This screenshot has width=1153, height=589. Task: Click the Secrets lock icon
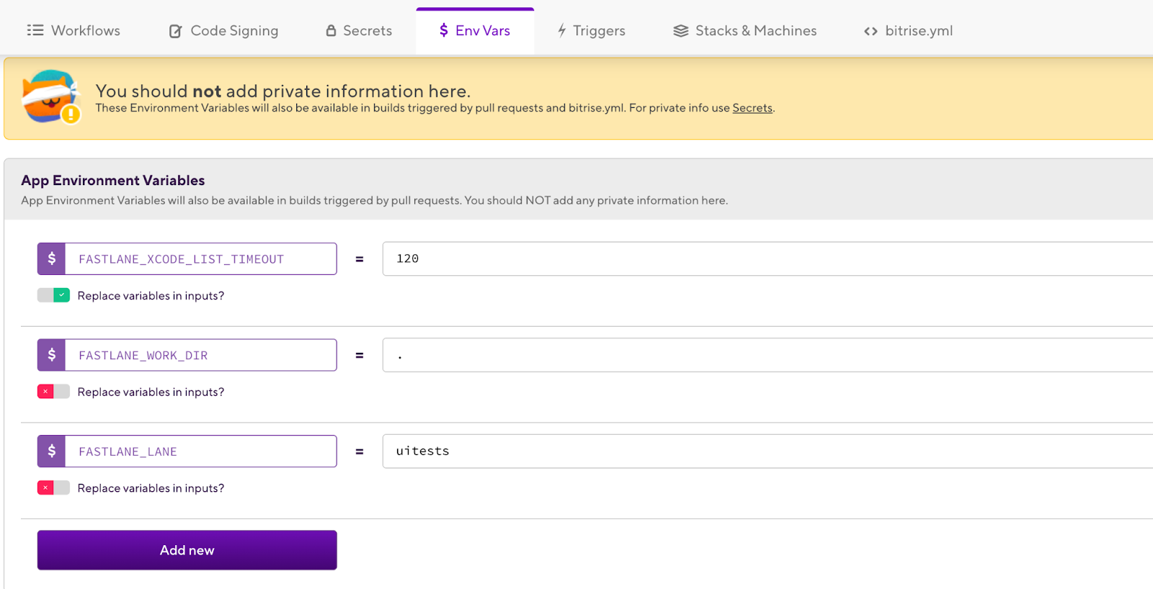(x=331, y=30)
